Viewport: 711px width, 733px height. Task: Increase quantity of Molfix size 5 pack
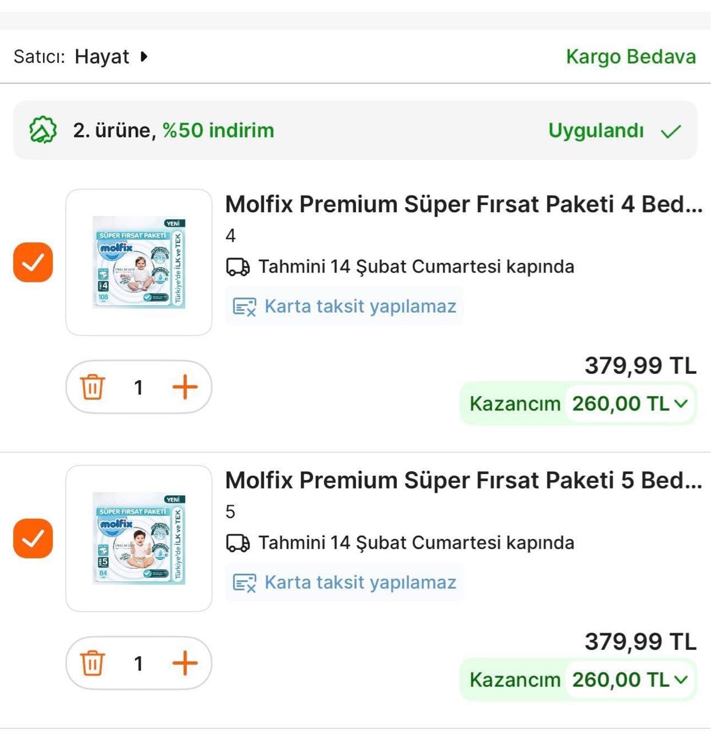coord(185,663)
